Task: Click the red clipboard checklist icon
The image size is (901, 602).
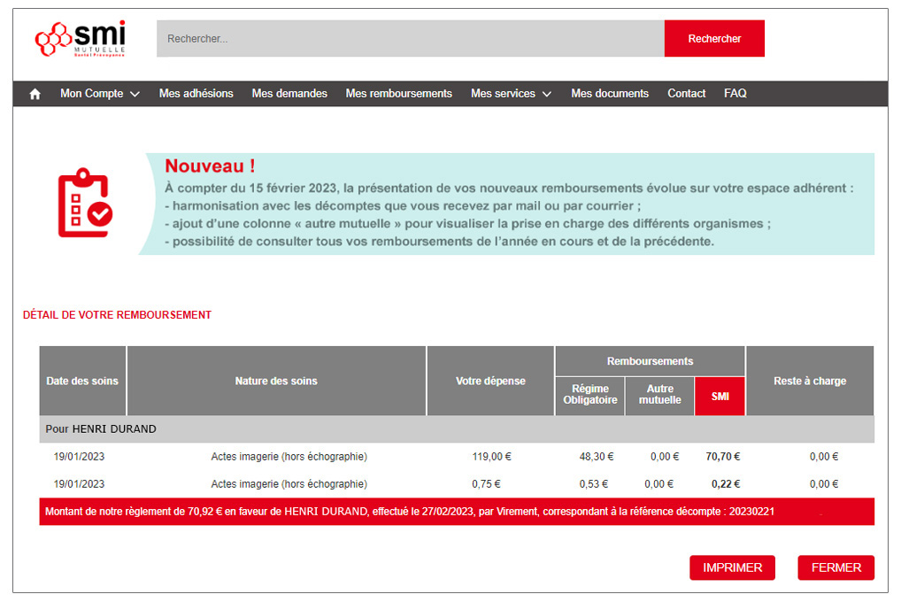Action: (x=85, y=203)
